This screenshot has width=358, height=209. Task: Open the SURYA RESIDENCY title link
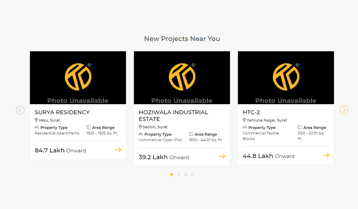[x=62, y=112]
